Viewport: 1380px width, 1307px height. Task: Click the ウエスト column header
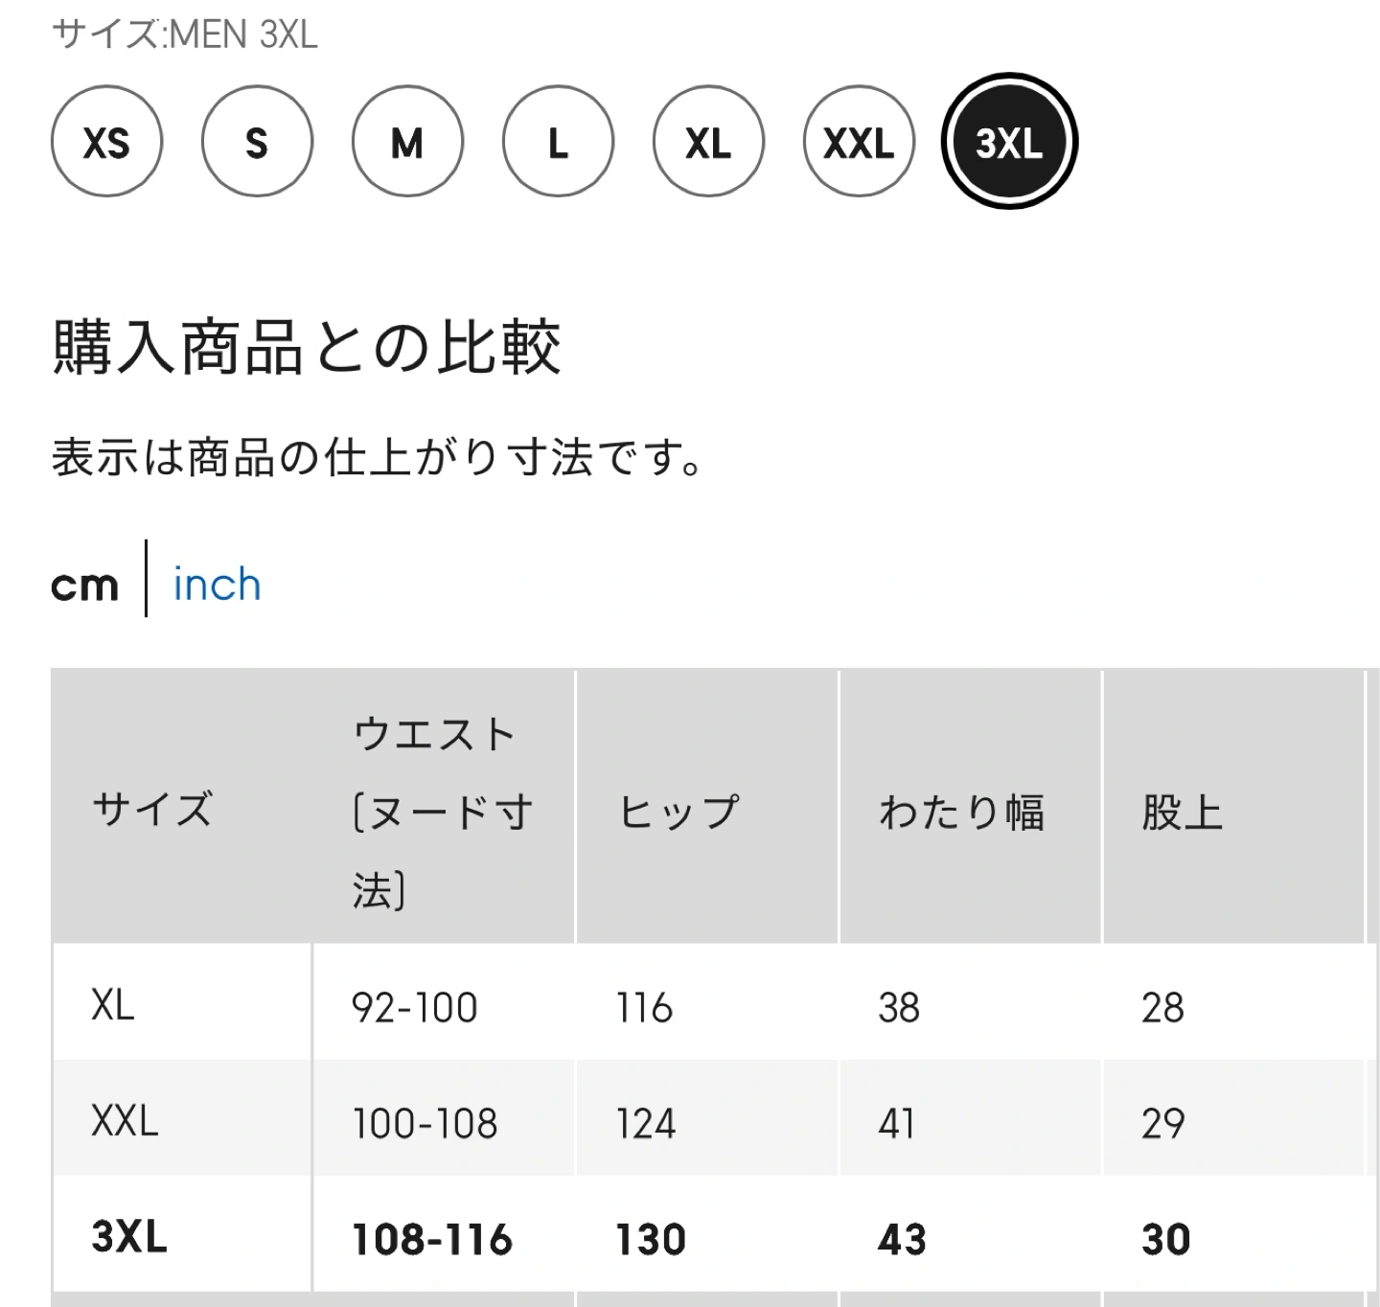click(442, 812)
